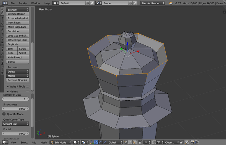Image resolution: width=226 pixels, height=145 pixels.
Task: Toggle proportional editing button in header
Action: (x=146, y=142)
